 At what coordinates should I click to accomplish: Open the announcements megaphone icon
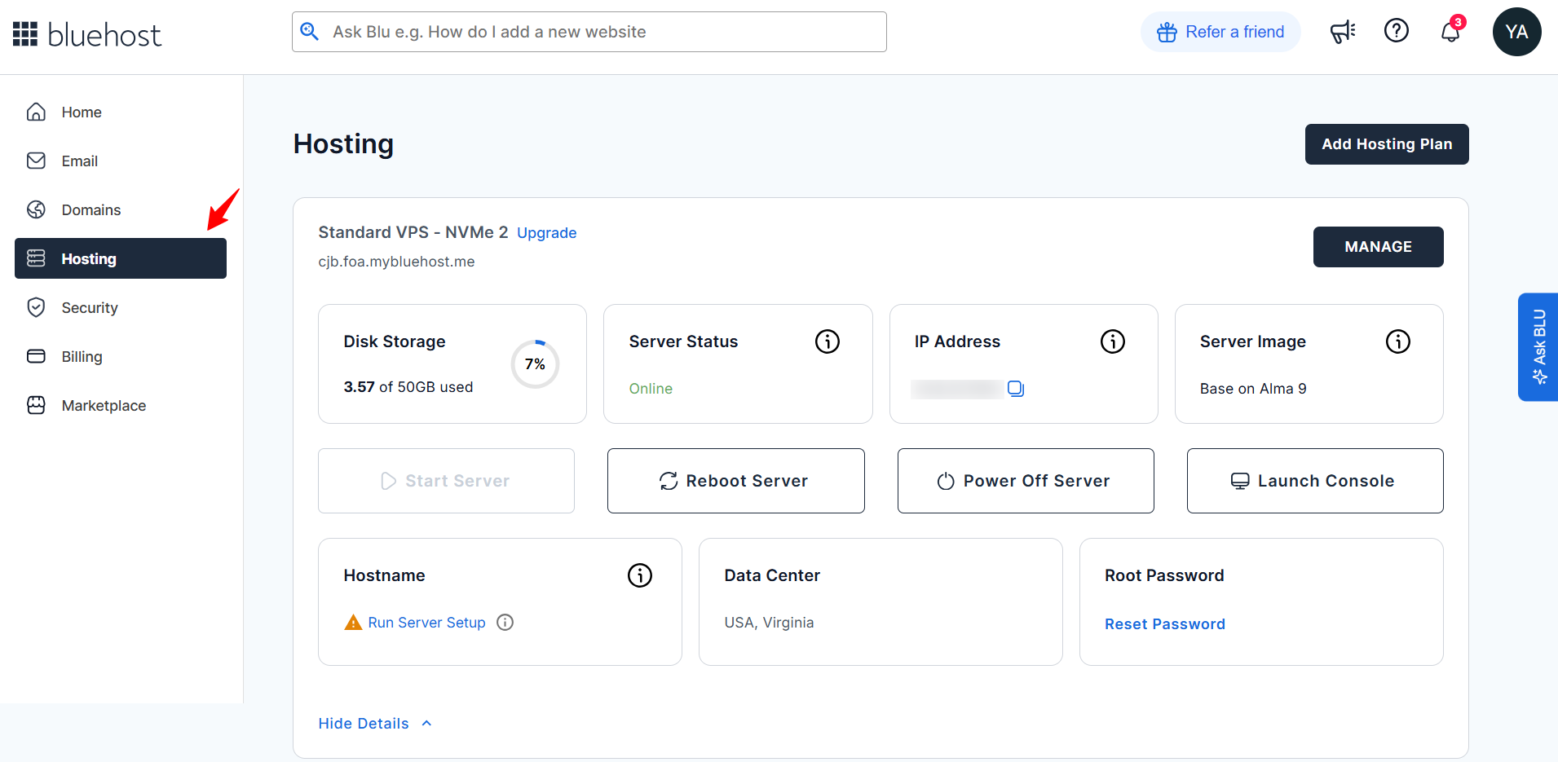coord(1342,32)
